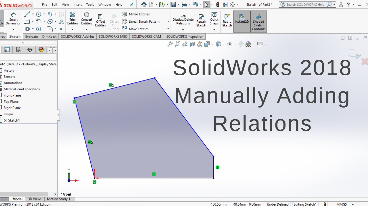The width and height of the screenshot is (368, 207).
Task: Switch to SOLIDWORKS CAM tab
Action: click(147, 37)
